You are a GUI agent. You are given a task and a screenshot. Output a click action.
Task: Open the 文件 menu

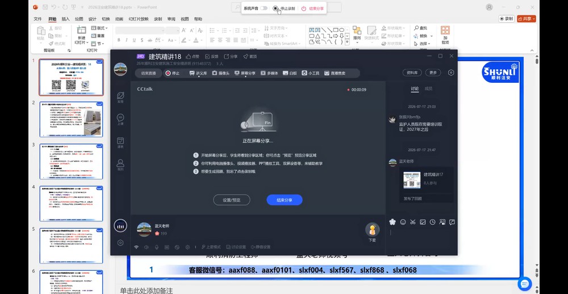pyautogui.click(x=37, y=19)
